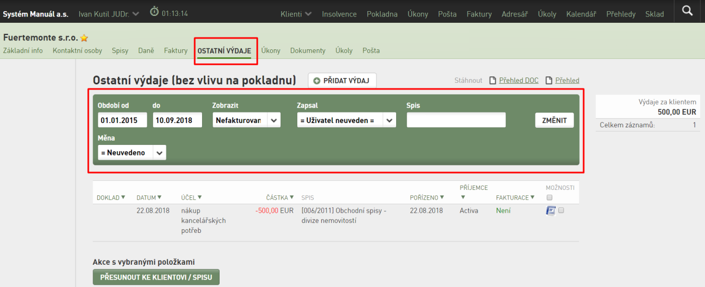Click the document icon beside Přehled

tap(549, 81)
